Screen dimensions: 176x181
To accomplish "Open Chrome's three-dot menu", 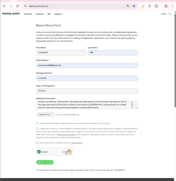I will (172, 6).
